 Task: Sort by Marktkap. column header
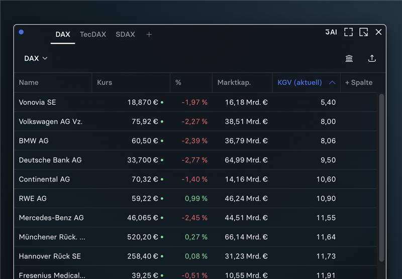(234, 82)
